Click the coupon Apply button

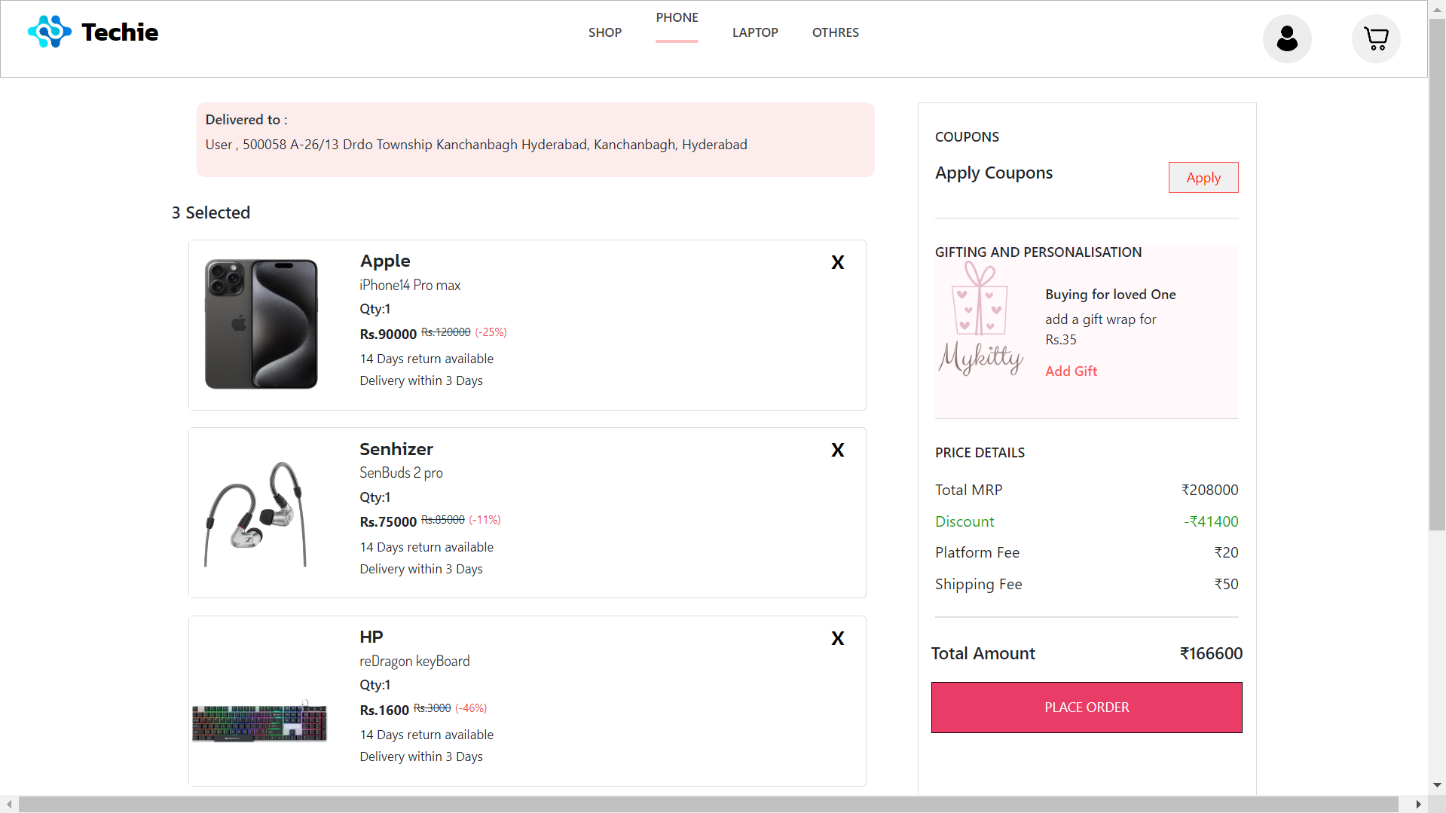coord(1203,178)
